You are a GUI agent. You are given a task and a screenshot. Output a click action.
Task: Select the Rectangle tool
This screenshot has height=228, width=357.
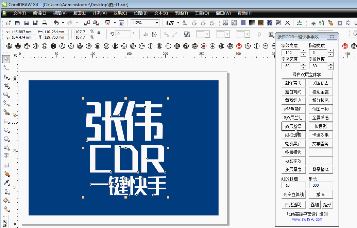click(x=6, y=121)
